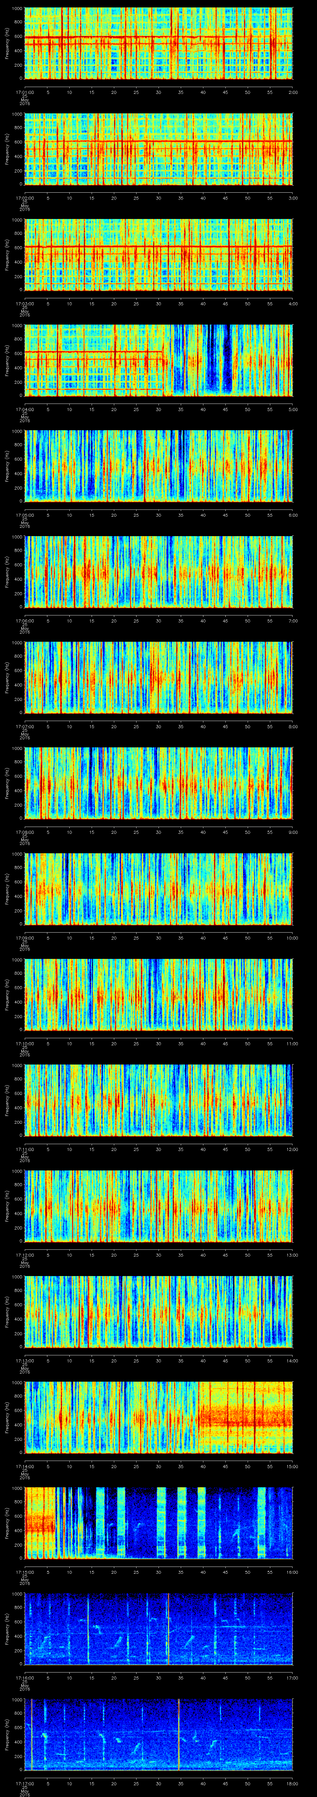Click the 2:00 end time label
Image resolution: width=317 pixels, height=1797 pixels.
(293, 91)
